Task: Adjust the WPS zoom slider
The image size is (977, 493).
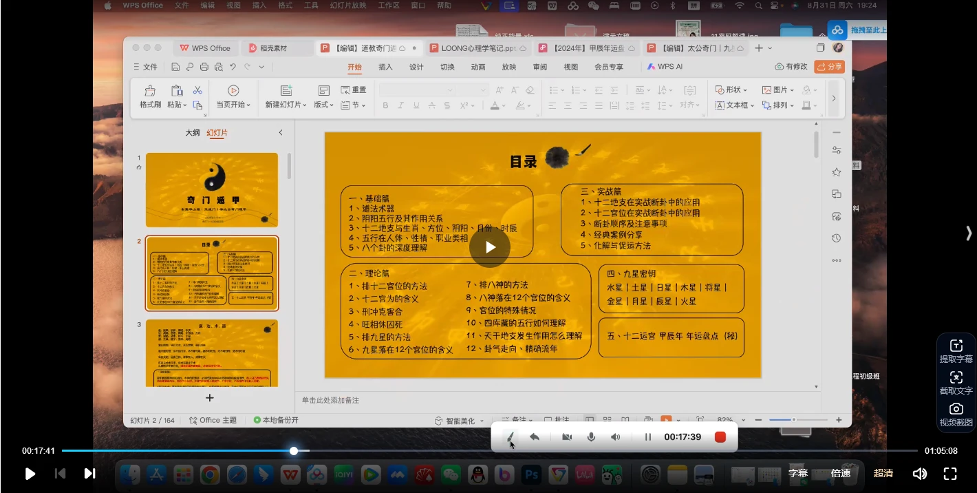Action: coord(793,420)
